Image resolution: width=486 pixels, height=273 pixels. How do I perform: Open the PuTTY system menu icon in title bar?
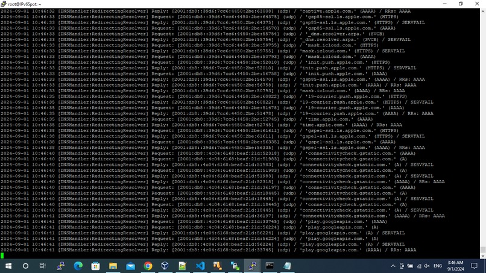coord(4,4)
